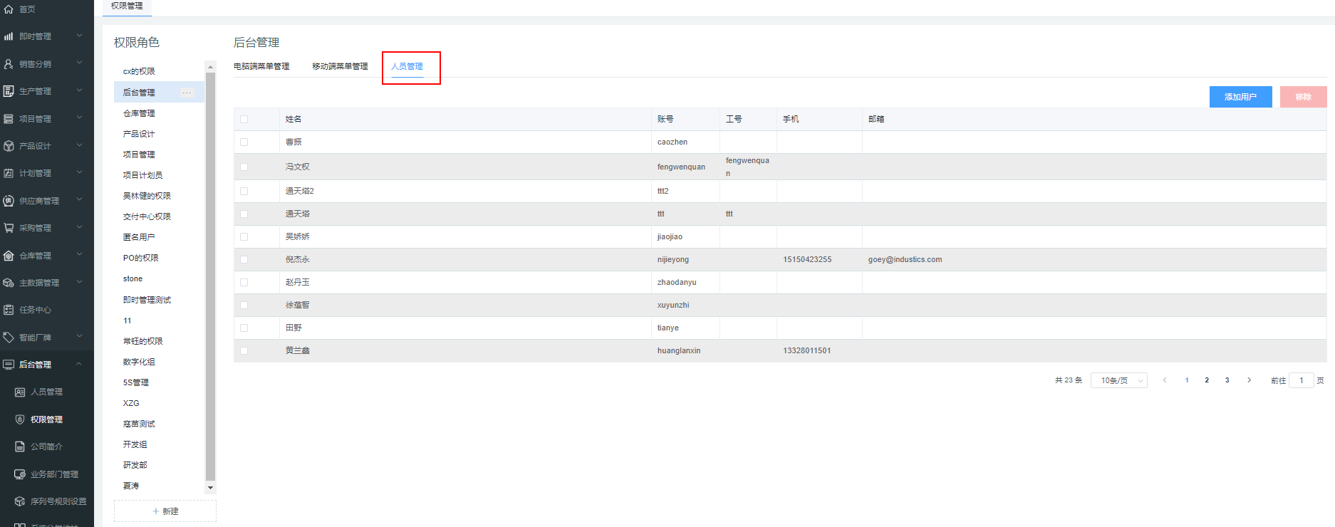Screen dimensions: 1335x527
Task: Click the 仓库管理 warehouse icon in sidebar
Action: [x=9, y=256]
